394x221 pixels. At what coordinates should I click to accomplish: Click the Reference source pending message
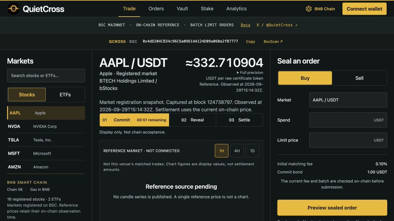(x=181, y=187)
